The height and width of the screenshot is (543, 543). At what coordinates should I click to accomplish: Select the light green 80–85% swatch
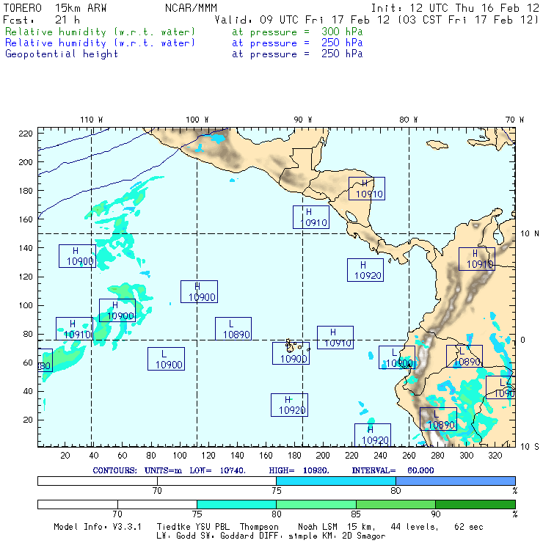[316, 504]
